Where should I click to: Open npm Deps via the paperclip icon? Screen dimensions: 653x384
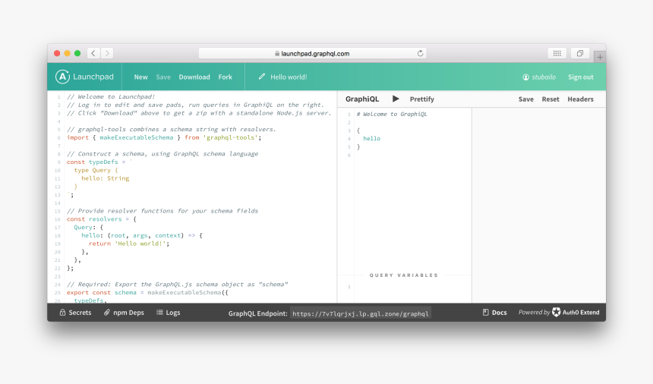107,313
